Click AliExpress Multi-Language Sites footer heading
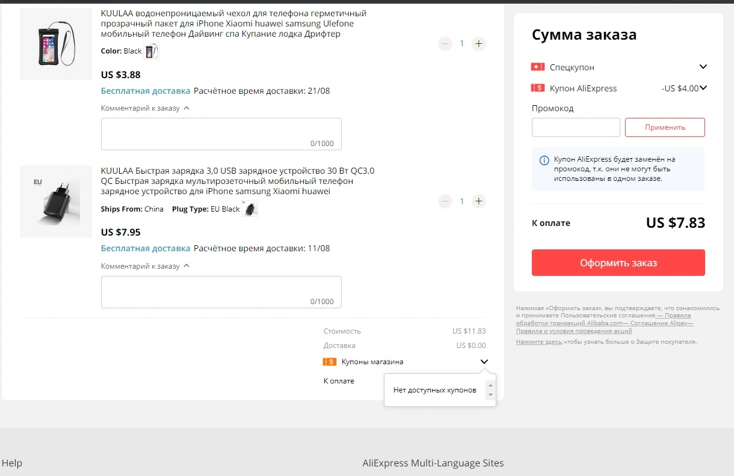Viewport: 734px width, 476px height. [433, 463]
